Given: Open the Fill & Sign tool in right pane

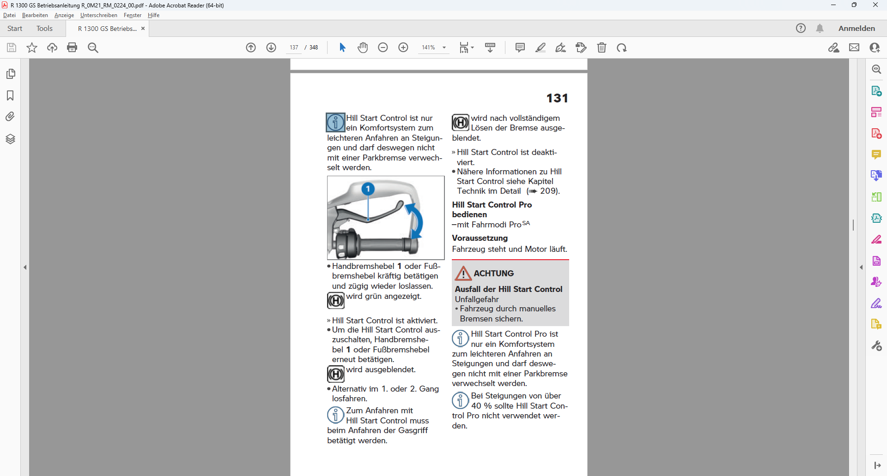Looking at the screenshot, I should coord(876,303).
